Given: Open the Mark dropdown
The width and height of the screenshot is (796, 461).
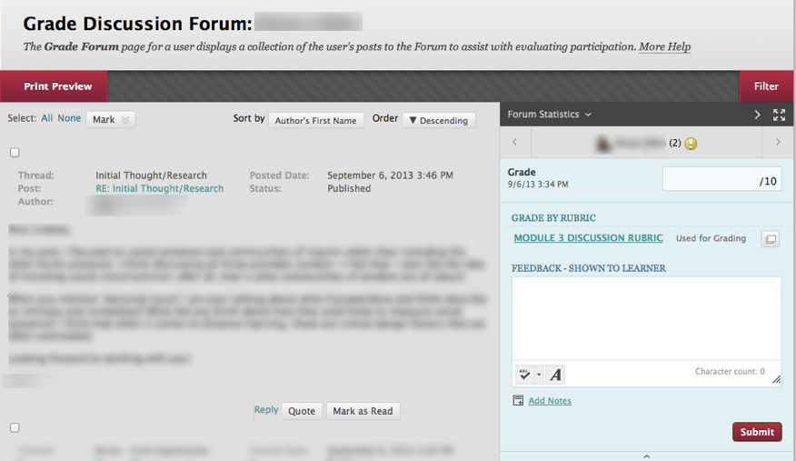Looking at the screenshot, I should [111, 119].
